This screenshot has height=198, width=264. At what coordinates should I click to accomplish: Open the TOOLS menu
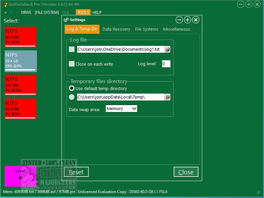[x=83, y=12]
